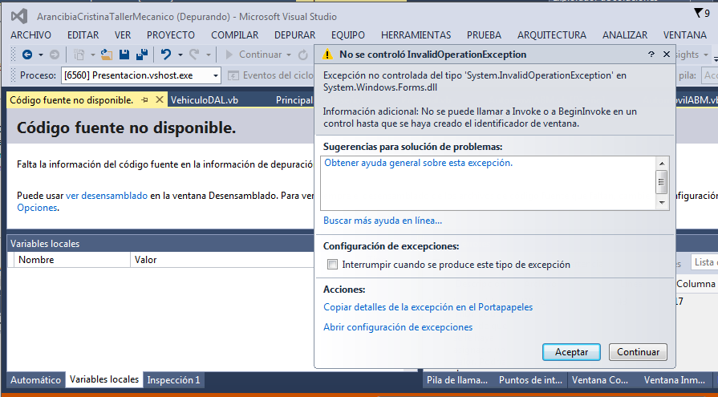Open the DEPURAR menu
This screenshot has width=718, height=397.
coord(295,34)
